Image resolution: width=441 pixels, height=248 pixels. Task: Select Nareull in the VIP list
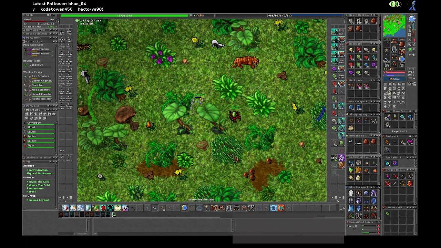31,192
